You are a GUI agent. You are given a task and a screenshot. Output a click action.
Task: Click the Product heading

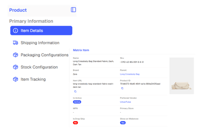pos(18,10)
